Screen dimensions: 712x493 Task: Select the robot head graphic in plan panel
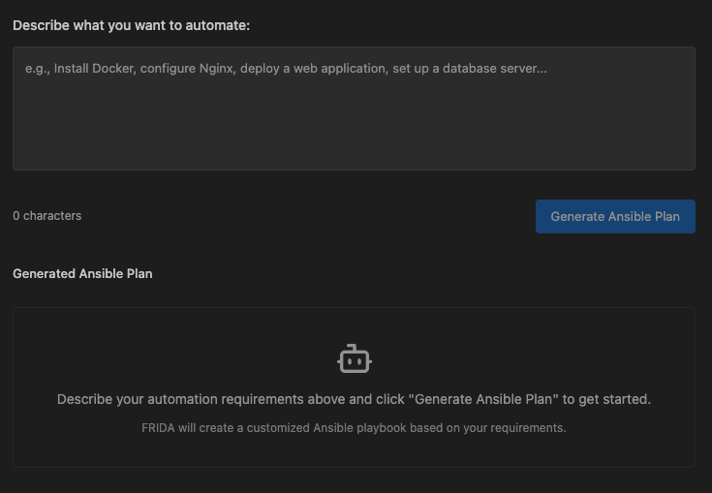[x=355, y=358]
